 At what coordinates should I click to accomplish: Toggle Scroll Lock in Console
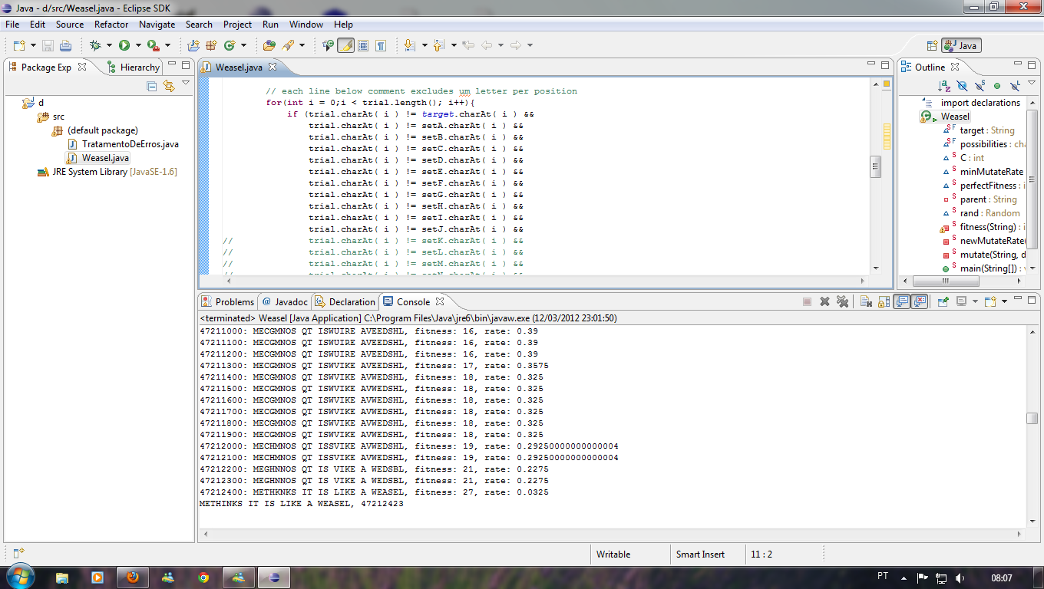[x=884, y=302]
